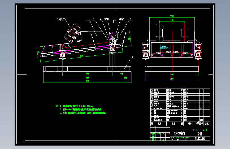Click the drawing number cell starting with ZSL
The height and width of the screenshot is (149, 230).
tap(200, 139)
